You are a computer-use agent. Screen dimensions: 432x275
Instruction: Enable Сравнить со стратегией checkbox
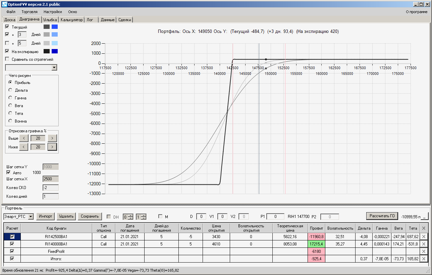click(x=7, y=59)
